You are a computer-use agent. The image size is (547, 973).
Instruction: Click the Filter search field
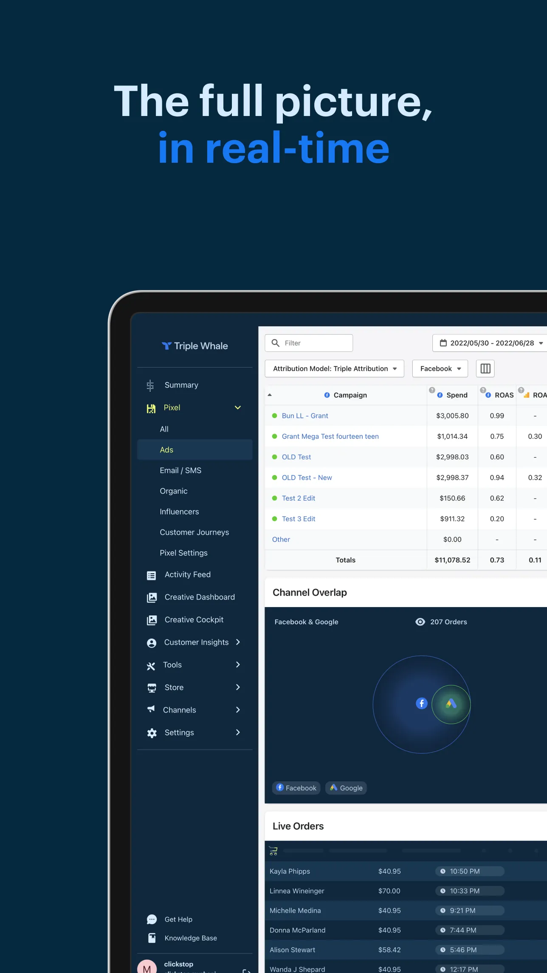click(x=309, y=343)
